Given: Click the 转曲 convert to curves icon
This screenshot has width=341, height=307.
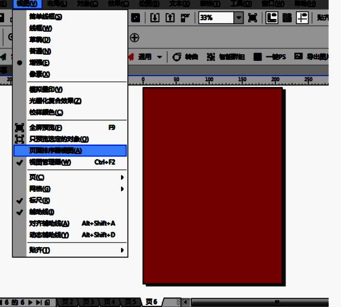Looking at the screenshot, I should (177, 57).
